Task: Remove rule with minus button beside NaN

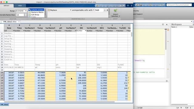Action: 105,10
